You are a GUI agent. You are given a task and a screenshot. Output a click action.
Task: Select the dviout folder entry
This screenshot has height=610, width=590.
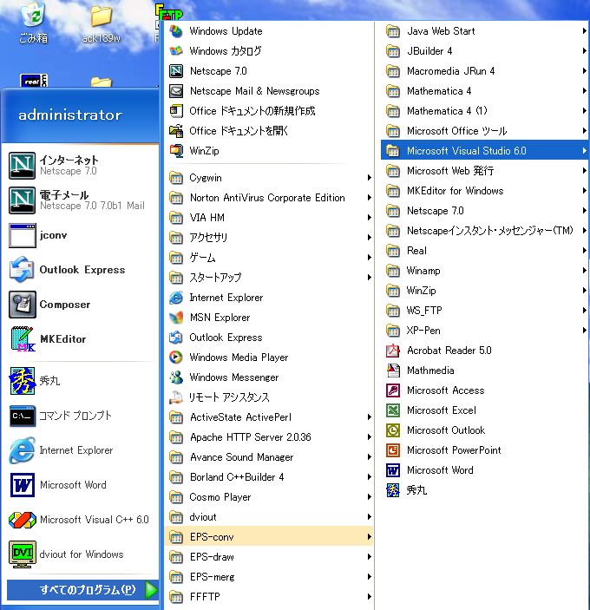coord(269,517)
